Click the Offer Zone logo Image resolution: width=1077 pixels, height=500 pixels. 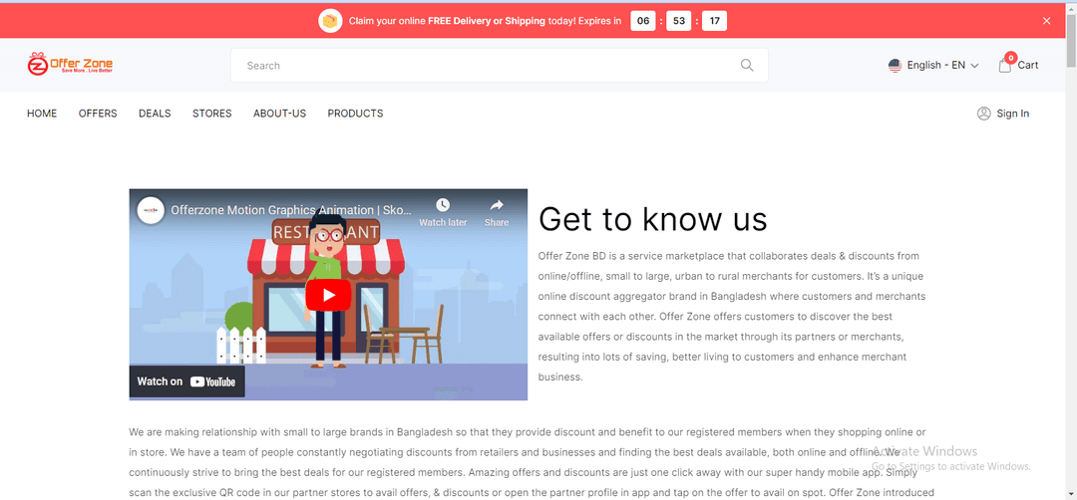click(x=70, y=65)
